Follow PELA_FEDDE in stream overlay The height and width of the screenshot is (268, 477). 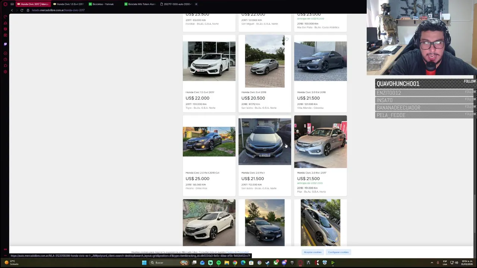[x=470, y=114]
